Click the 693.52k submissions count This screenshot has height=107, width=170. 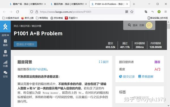tap(110, 47)
